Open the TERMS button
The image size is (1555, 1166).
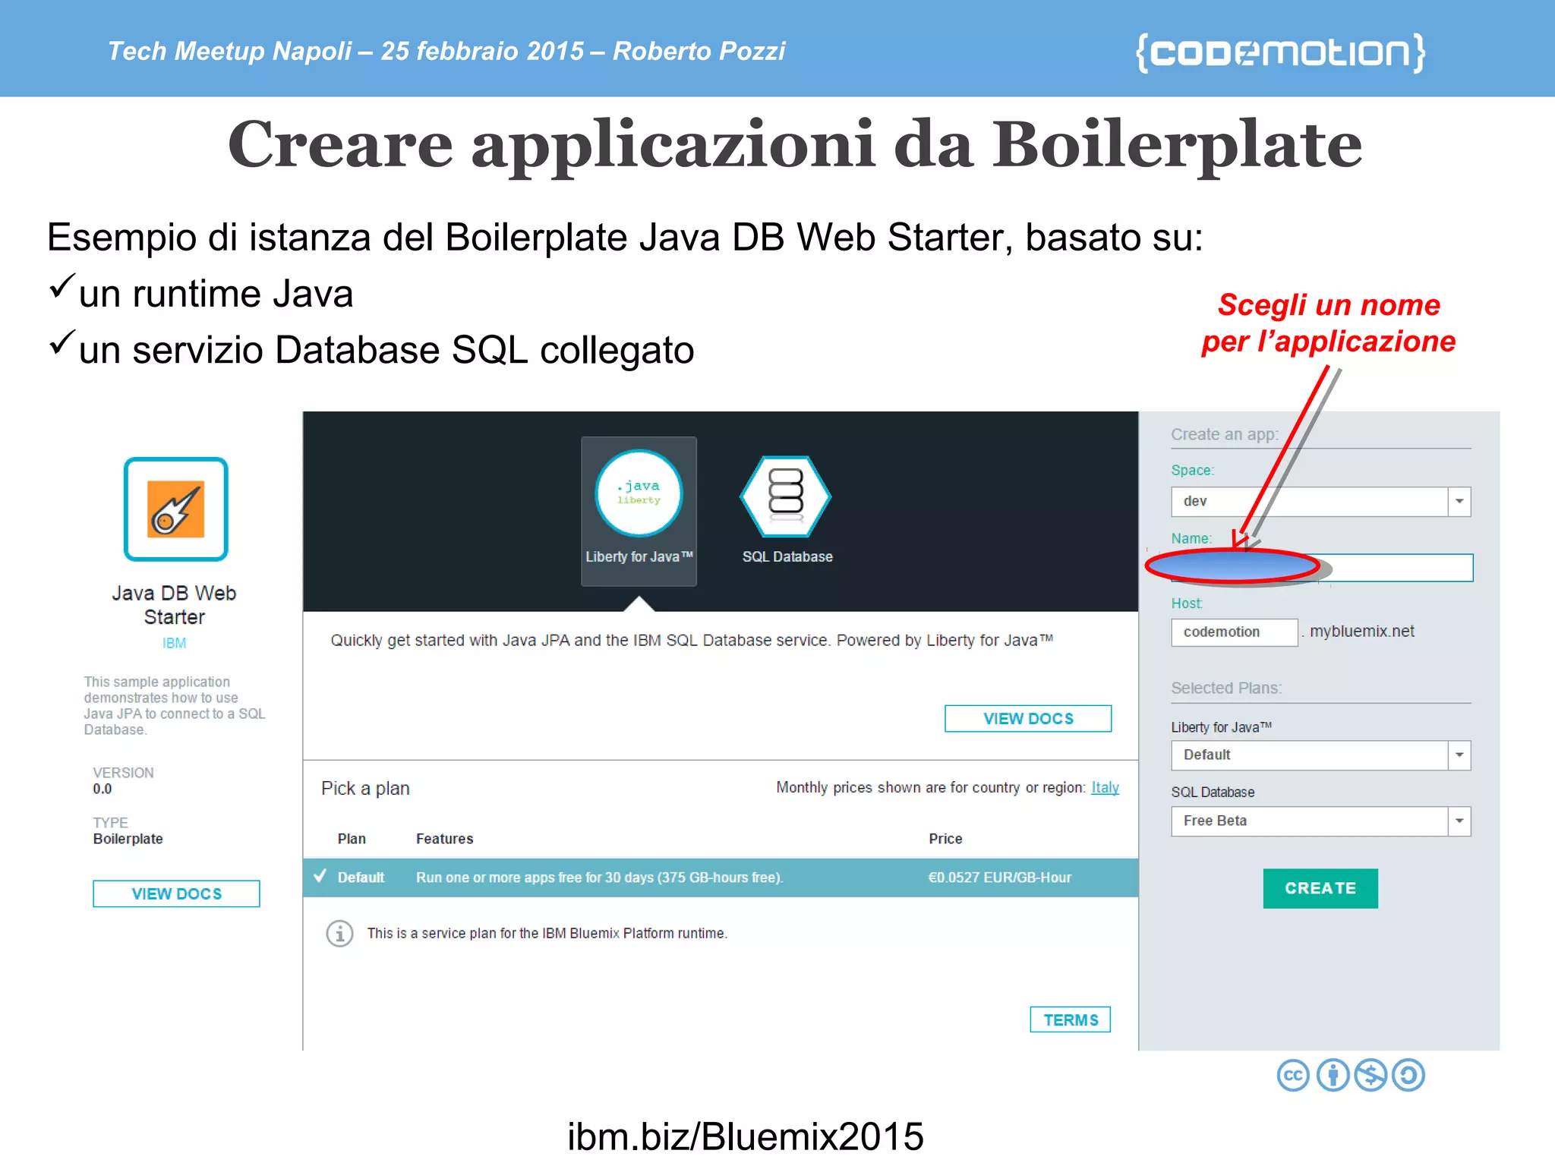pos(1071,1019)
